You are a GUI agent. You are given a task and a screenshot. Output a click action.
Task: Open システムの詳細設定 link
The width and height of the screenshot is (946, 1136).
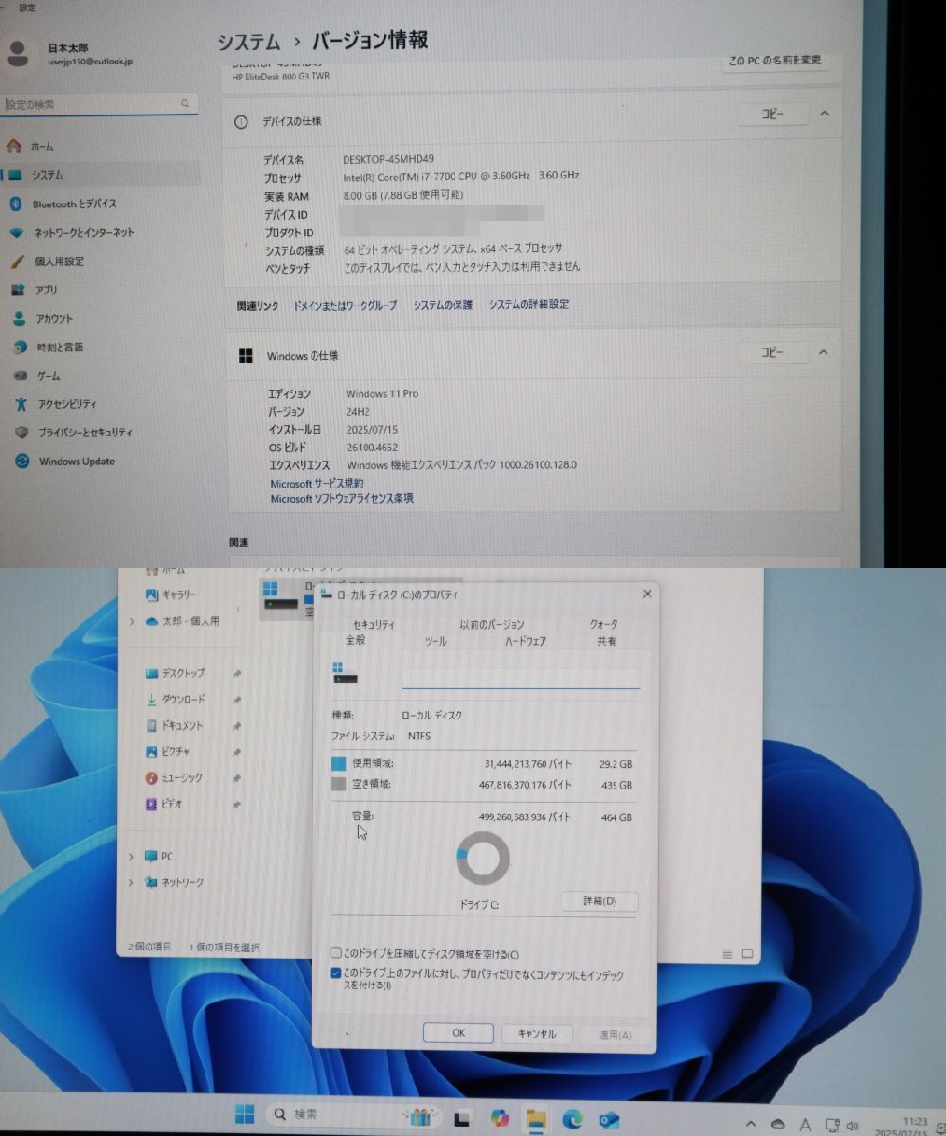528,305
